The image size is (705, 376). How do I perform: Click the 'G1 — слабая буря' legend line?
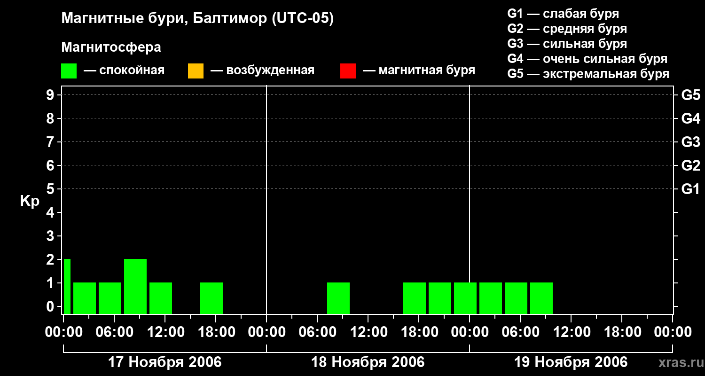point(563,14)
